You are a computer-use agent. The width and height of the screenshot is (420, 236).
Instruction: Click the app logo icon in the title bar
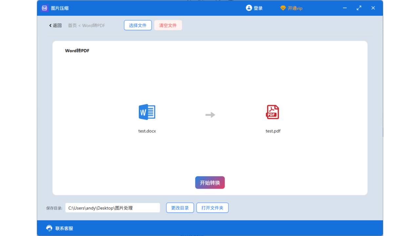click(x=44, y=8)
